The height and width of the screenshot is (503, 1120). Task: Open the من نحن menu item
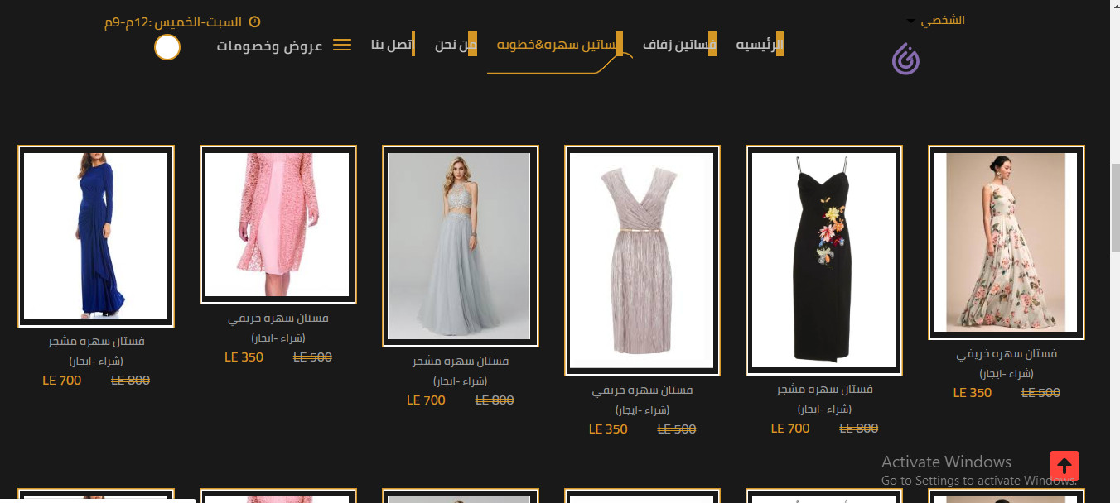[x=456, y=45]
